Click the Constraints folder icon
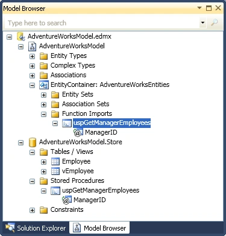Image resolution: width=226 pixels, height=236 pixels. (43, 210)
